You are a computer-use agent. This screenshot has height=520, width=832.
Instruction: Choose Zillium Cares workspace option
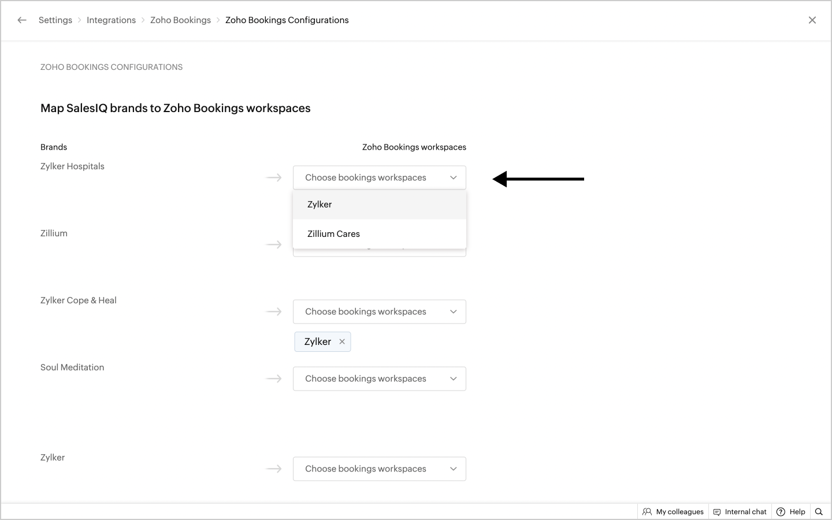380,234
